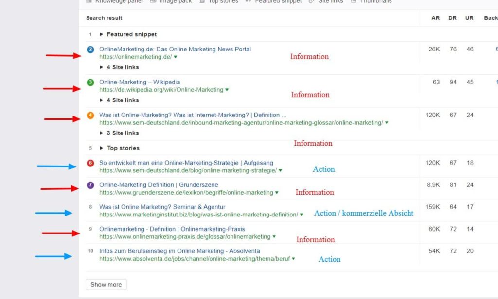Click DR value 76 in onlinemarketing.de row
The image size is (498, 299).
click(453, 49)
